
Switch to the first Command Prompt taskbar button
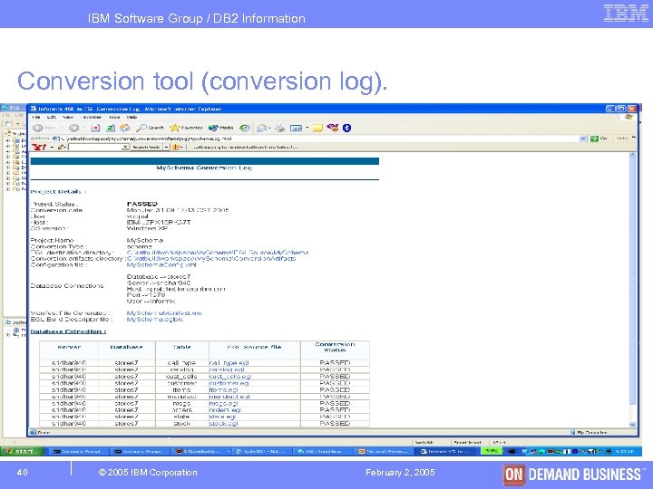(78, 451)
